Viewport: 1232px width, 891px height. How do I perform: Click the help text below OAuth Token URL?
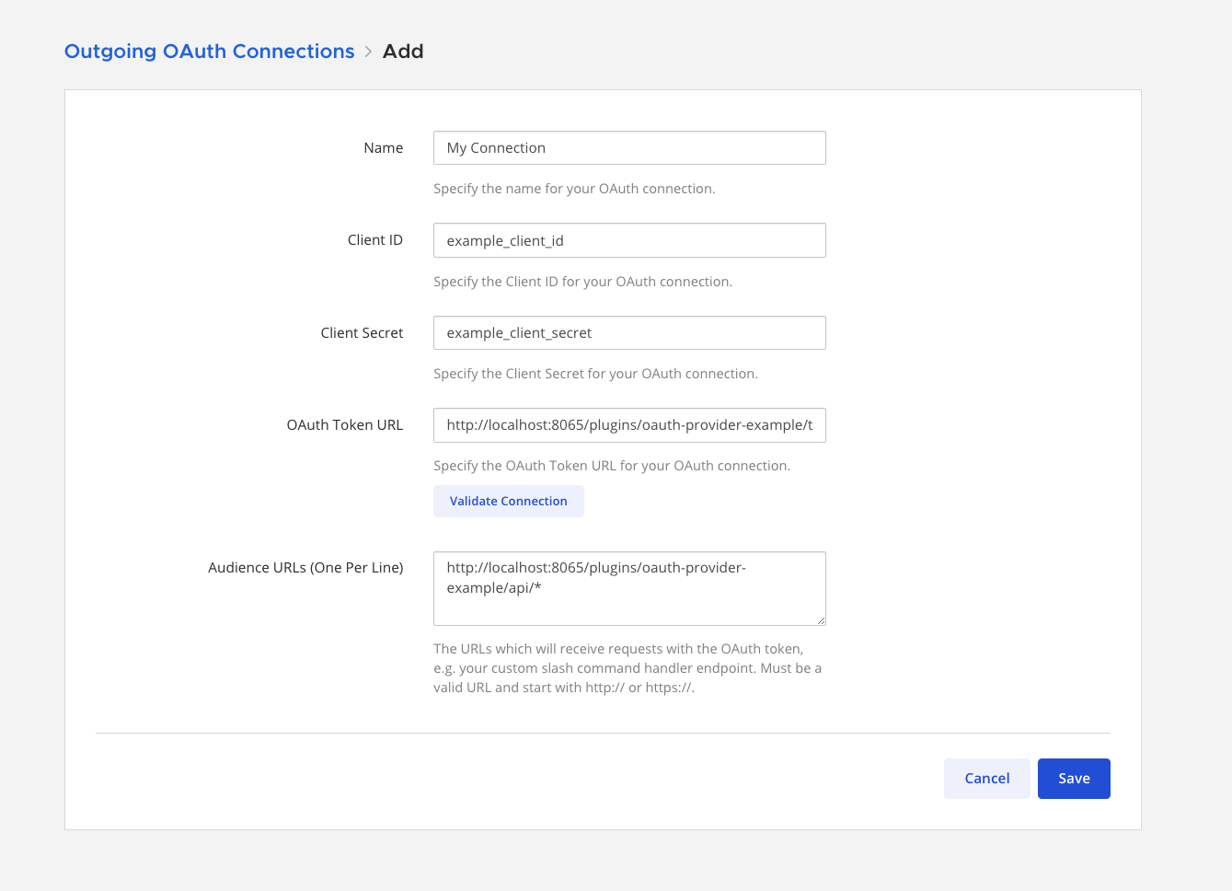[x=611, y=466]
